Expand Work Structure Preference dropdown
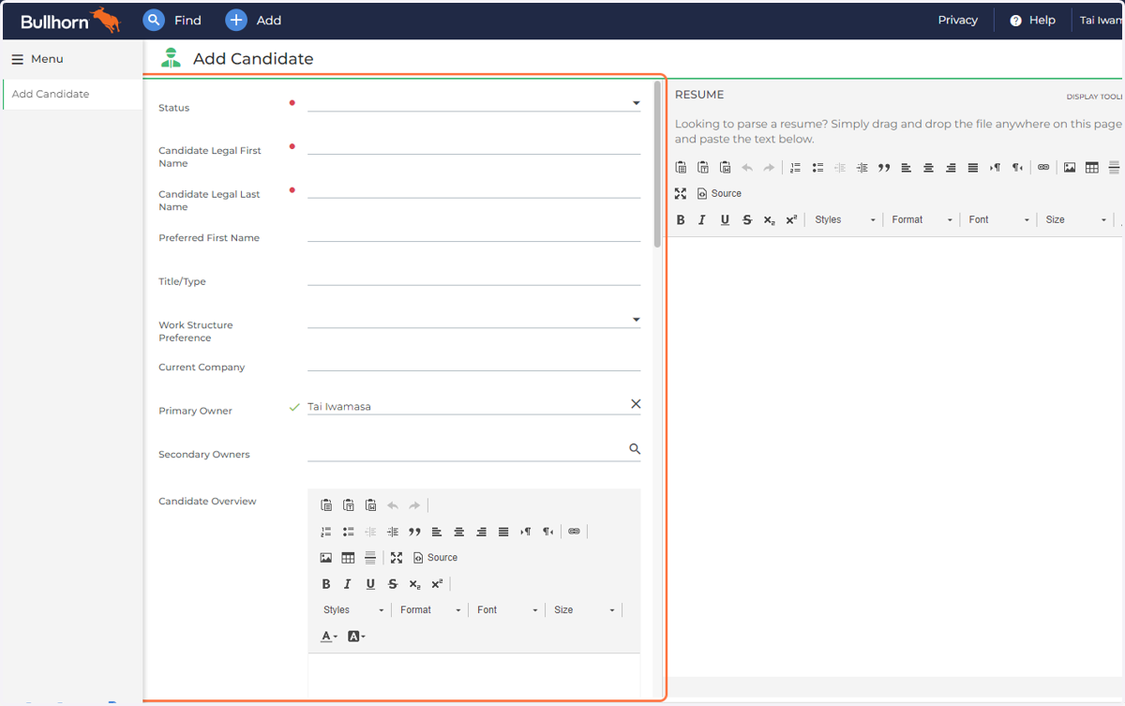Screen dimensions: 1125x706 point(636,320)
